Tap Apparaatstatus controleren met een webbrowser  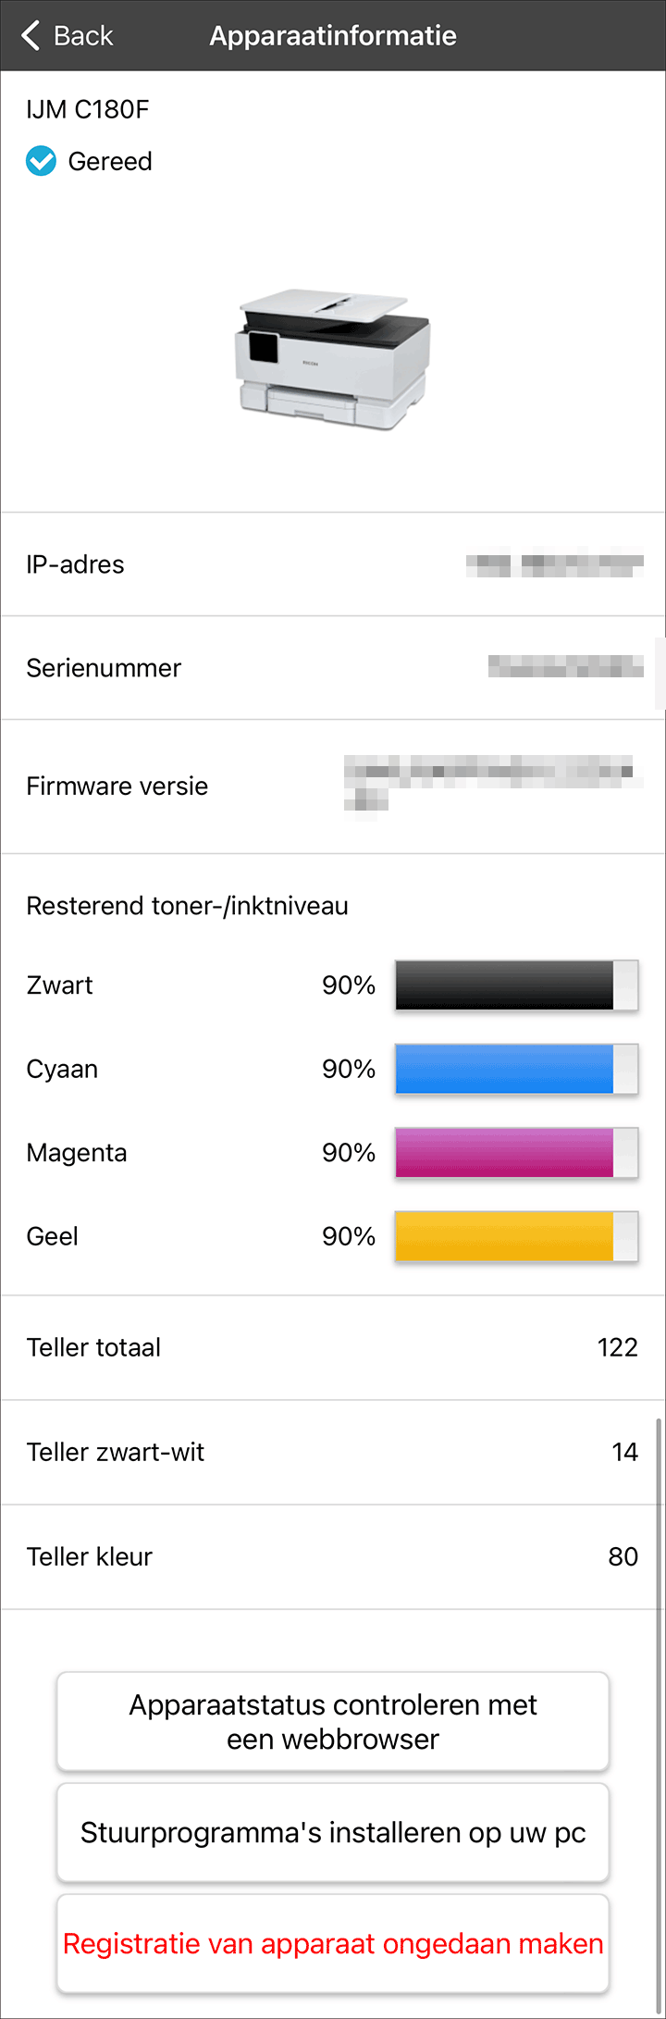(x=333, y=1722)
